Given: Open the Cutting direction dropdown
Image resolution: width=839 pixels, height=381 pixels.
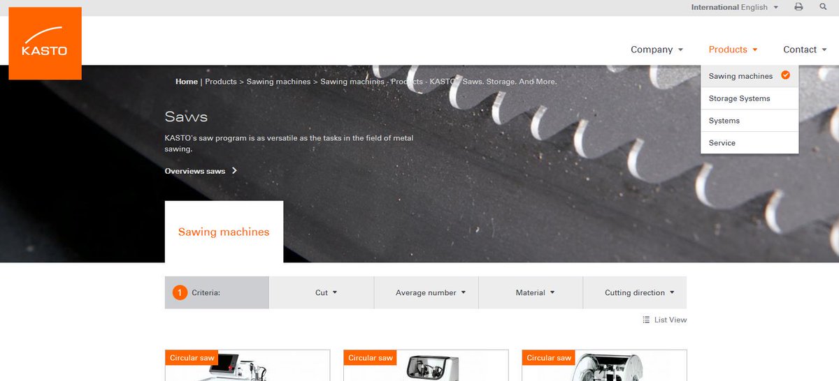Looking at the screenshot, I should [x=635, y=292].
